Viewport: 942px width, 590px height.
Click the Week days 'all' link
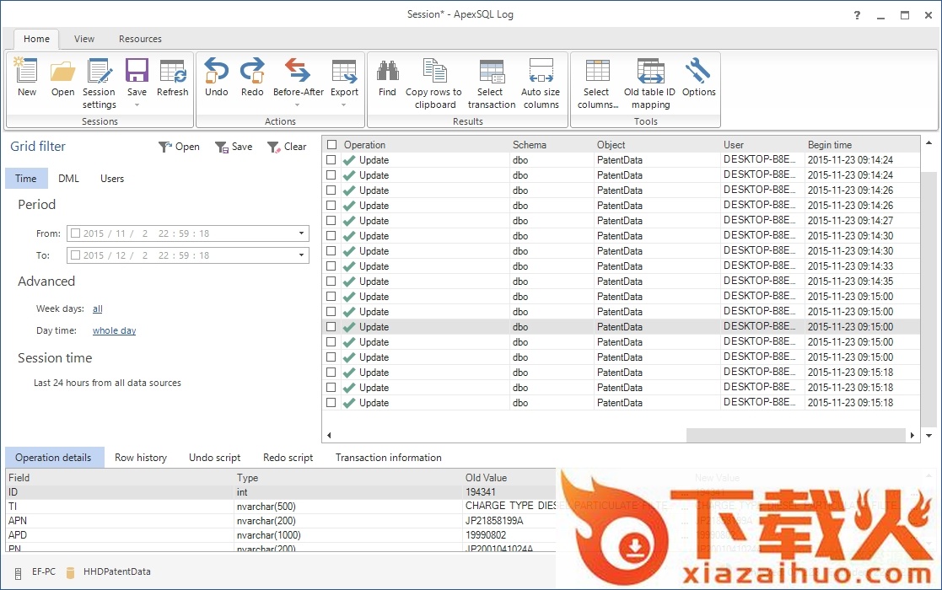click(x=97, y=308)
